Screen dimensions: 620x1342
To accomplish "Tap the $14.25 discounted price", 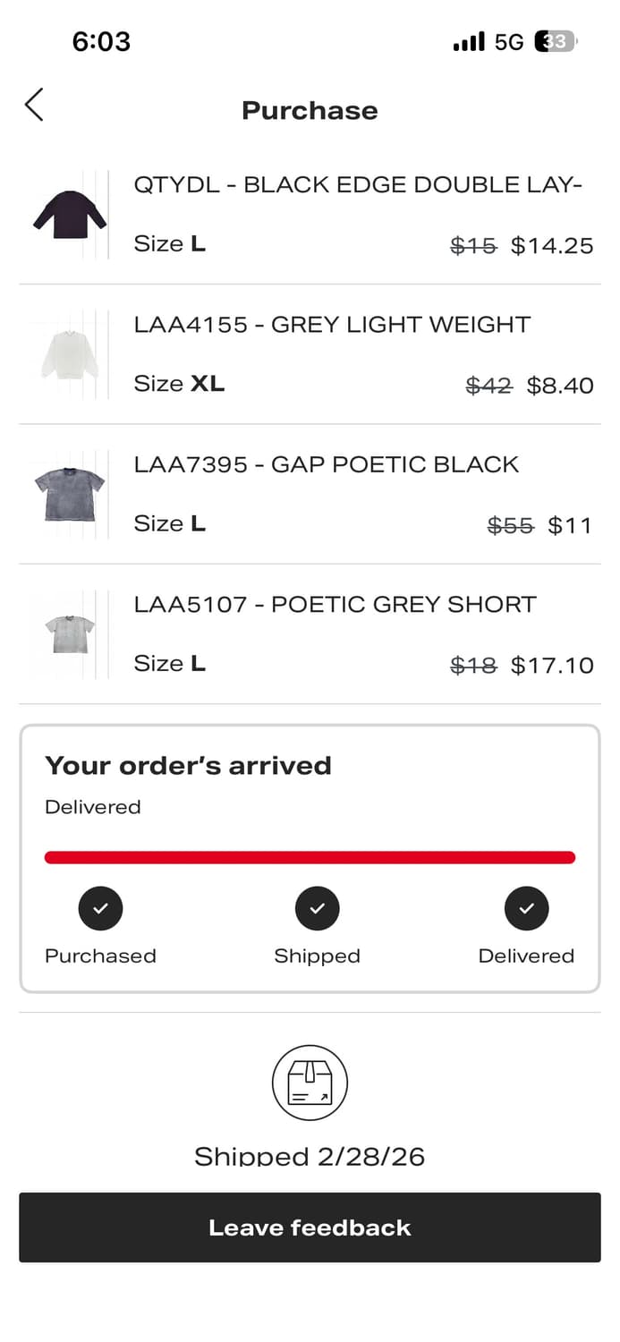I will tap(551, 246).
